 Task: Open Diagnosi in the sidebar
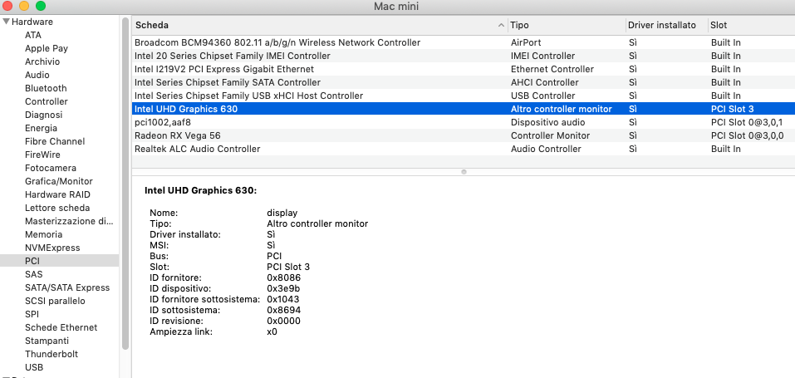point(43,115)
